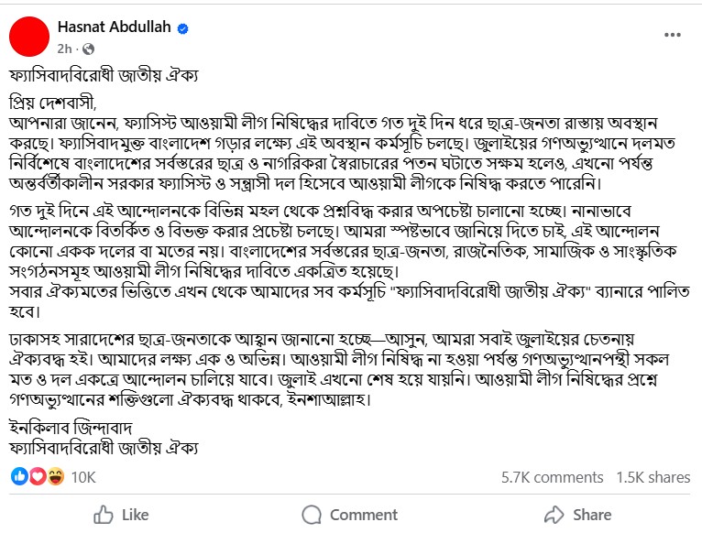
Task: Click the red profile avatar
Action: pos(29,37)
